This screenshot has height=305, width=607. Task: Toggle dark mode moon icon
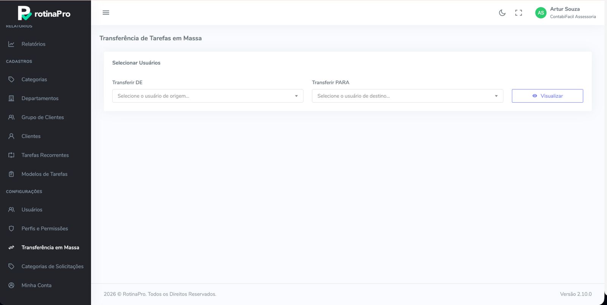(x=502, y=13)
